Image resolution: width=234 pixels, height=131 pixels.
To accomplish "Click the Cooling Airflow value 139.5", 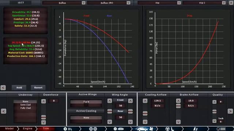I will pyautogui.click(x=158, y=101).
